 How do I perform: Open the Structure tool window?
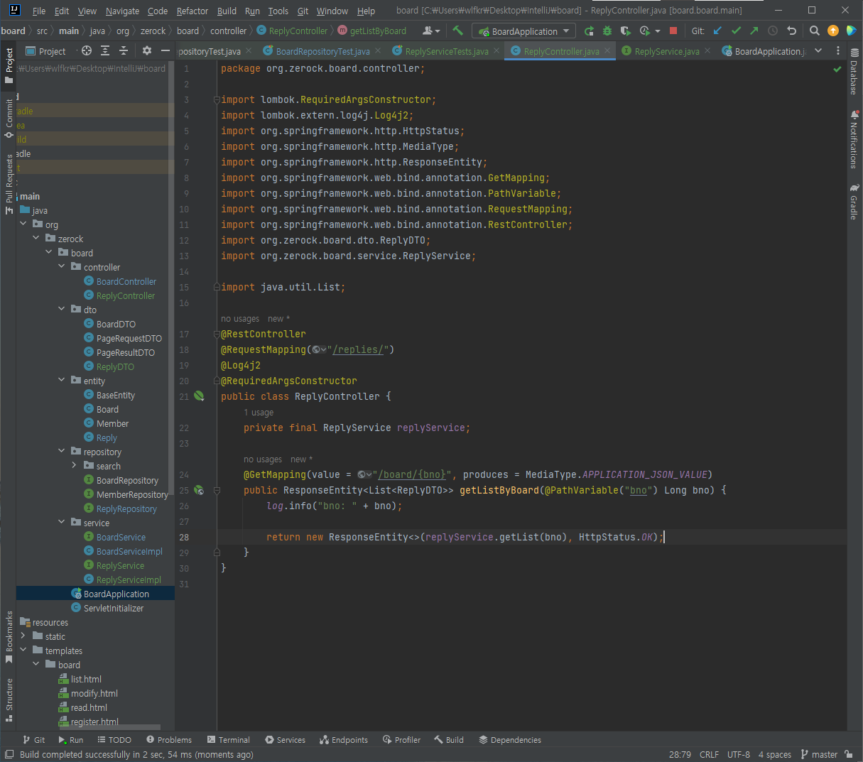pyautogui.click(x=9, y=700)
